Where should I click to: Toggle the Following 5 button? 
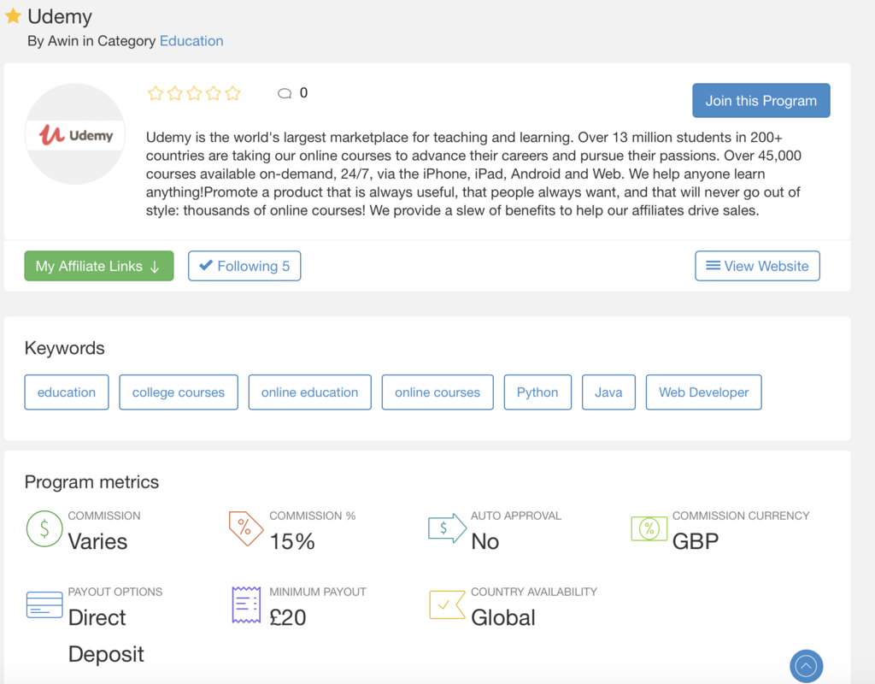[244, 266]
